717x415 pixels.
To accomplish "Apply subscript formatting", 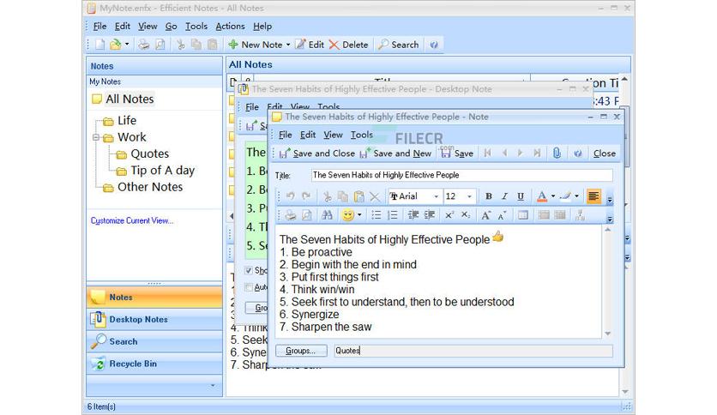I will 466,215.
